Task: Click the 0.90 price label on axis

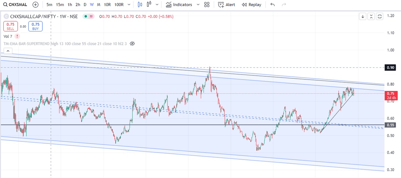Action: [x=390, y=68]
